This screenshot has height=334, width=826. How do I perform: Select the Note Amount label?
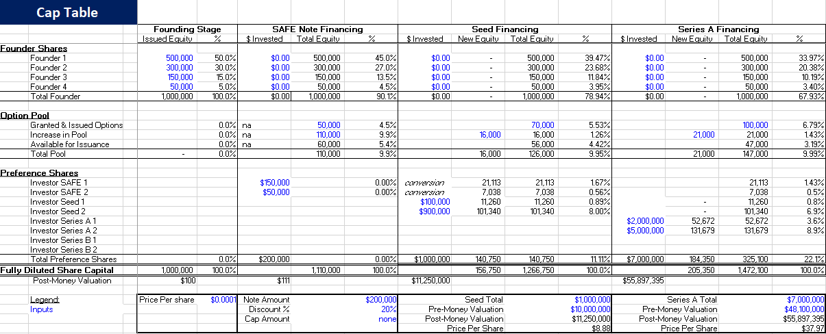tap(267, 300)
